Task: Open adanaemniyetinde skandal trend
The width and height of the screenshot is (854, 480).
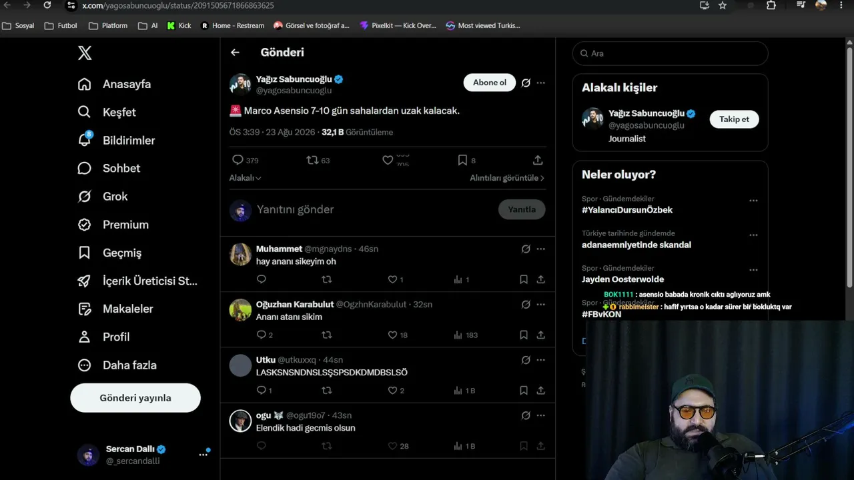Action: [x=636, y=245]
